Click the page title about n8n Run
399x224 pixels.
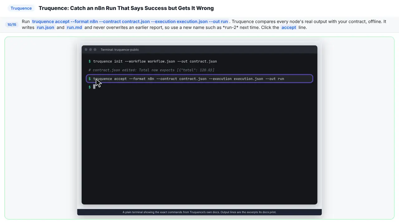(x=126, y=8)
